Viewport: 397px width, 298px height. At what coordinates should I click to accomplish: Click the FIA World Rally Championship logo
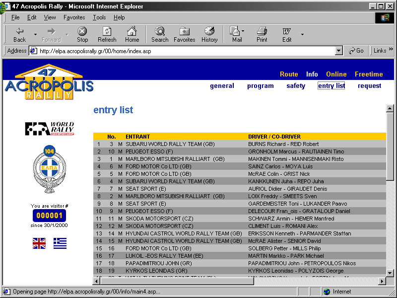point(49,129)
